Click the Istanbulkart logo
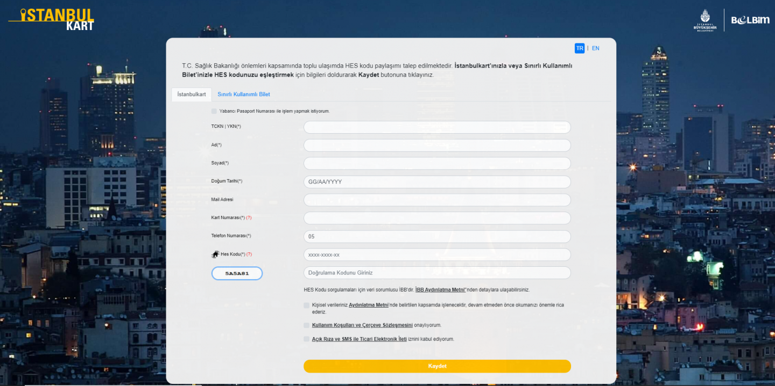This screenshot has width=775, height=386. (x=51, y=19)
